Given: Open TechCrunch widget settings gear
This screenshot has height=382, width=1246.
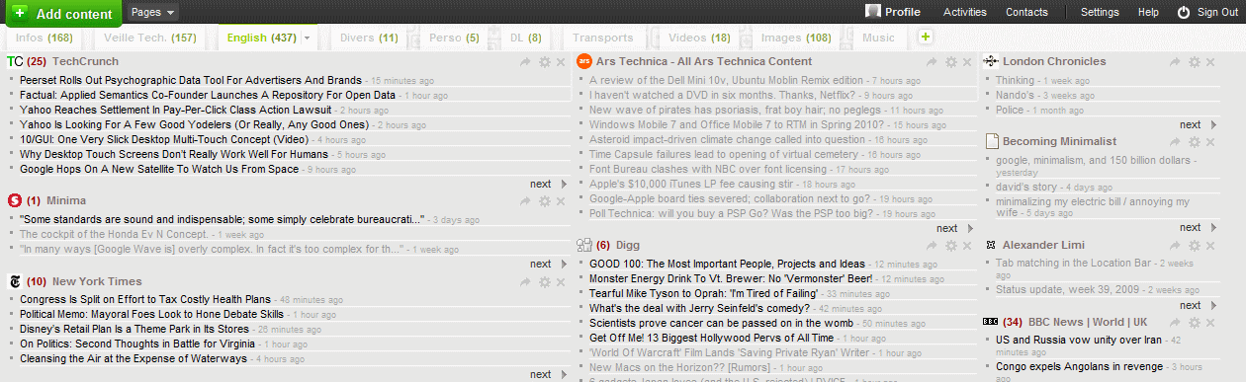Looking at the screenshot, I should pos(544,62).
